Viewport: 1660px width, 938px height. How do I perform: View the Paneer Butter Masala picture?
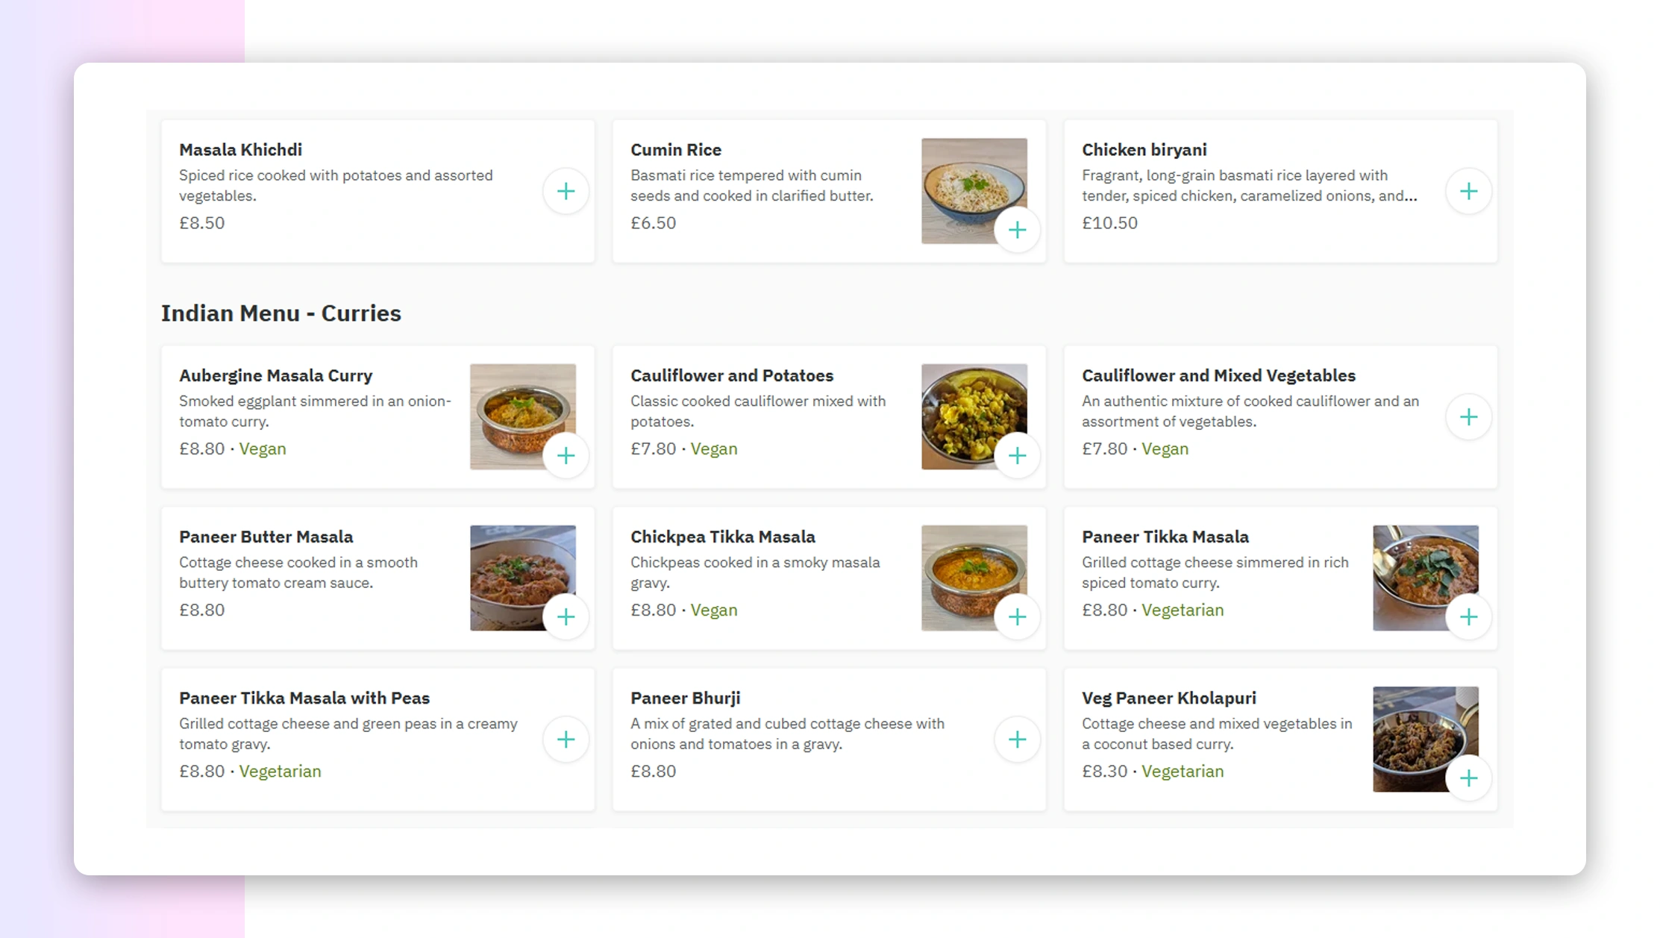tap(511, 569)
